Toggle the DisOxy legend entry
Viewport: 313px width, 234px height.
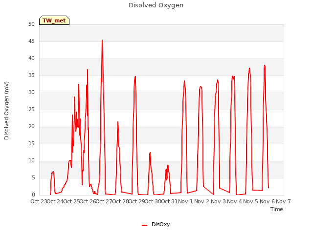156,225
